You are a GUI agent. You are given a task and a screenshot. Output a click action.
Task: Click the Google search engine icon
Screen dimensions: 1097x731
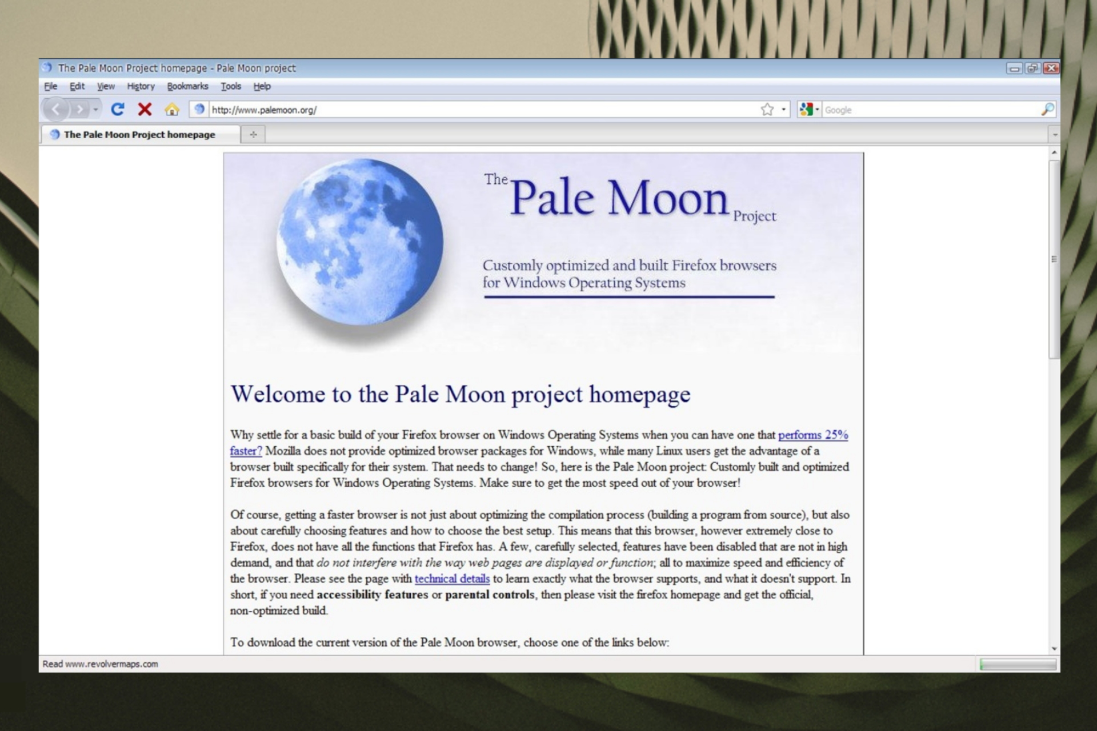pos(808,109)
